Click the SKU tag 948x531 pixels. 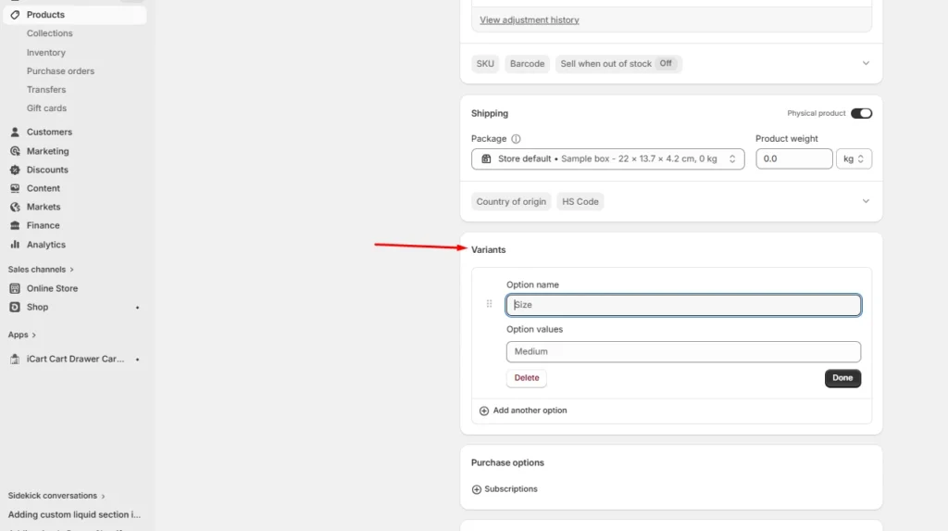point(485,64)
